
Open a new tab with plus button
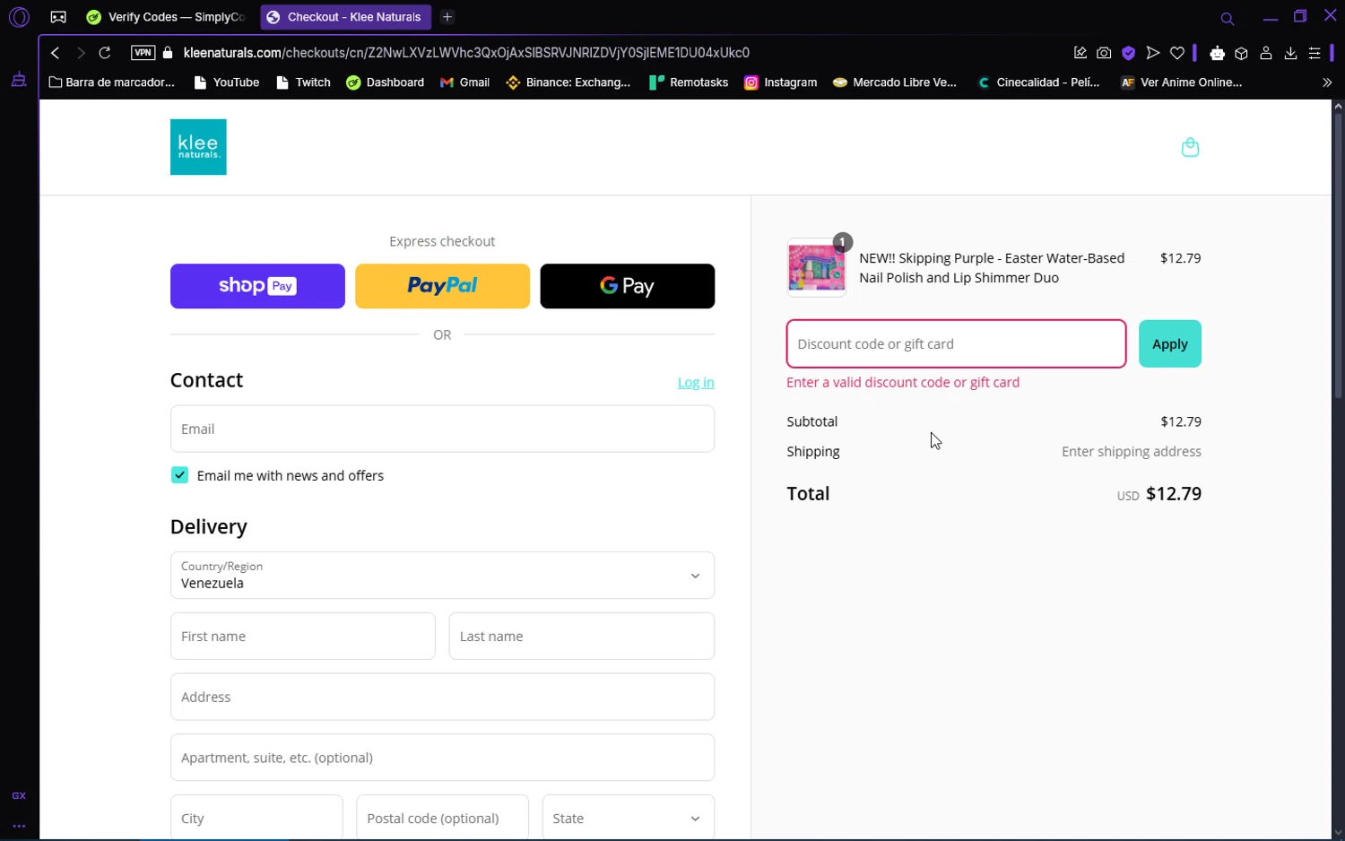pyautogui.click(x=447, y=17)
